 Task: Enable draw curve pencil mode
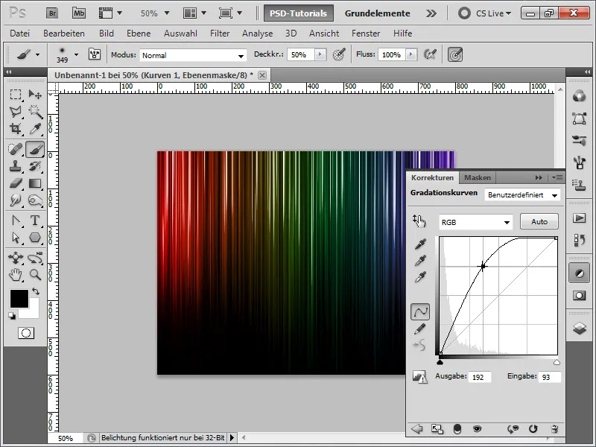pyautogui.click(x=420, y=329)
